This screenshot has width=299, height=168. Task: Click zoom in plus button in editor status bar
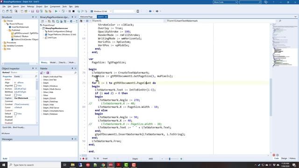tap(181, 159)
